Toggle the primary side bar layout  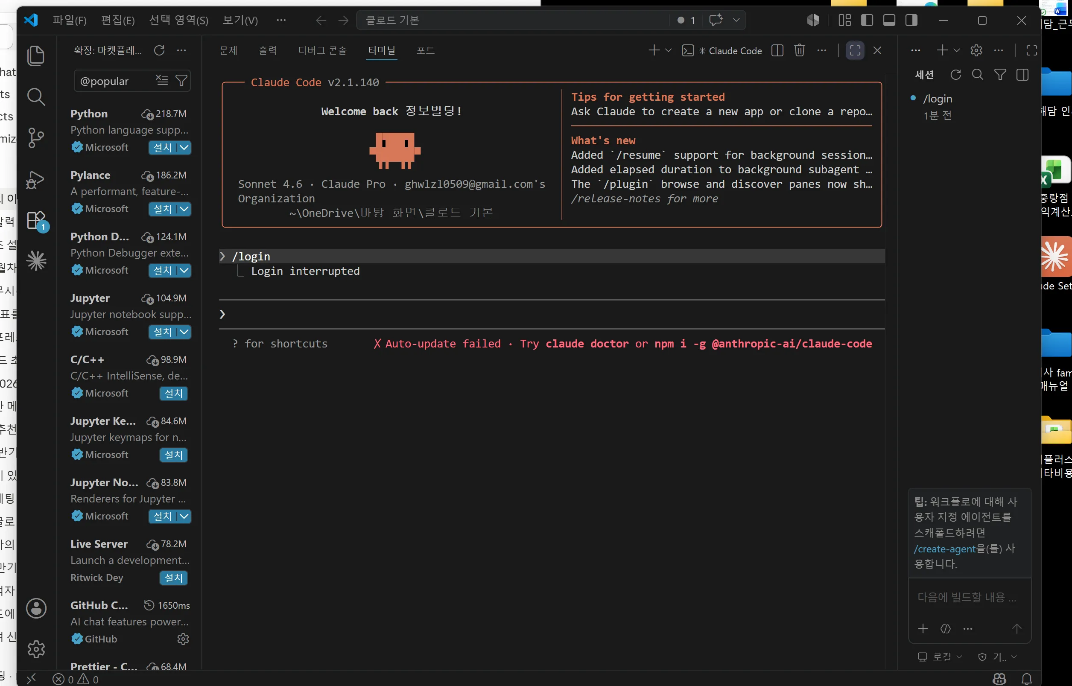(x=867, y=20)
